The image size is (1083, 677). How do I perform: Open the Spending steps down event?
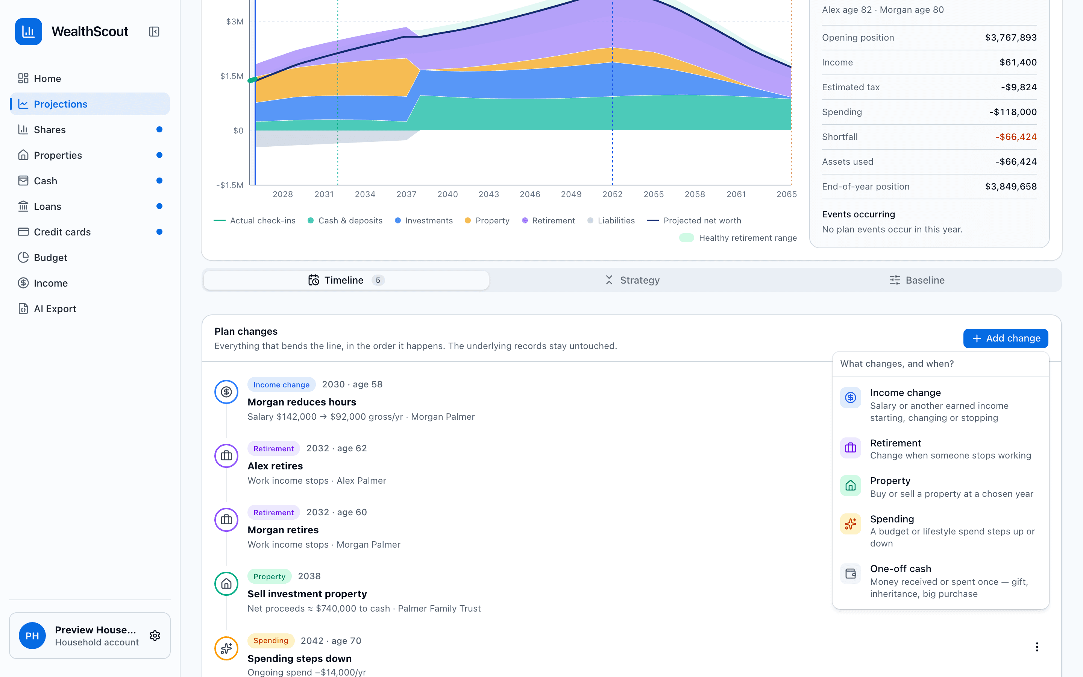[299, 659]
